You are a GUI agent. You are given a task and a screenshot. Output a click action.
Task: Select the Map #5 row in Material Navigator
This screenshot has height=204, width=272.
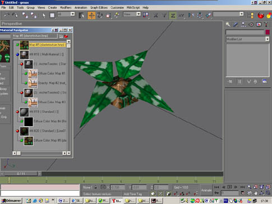pyautogui.click(x=47, y=45)
